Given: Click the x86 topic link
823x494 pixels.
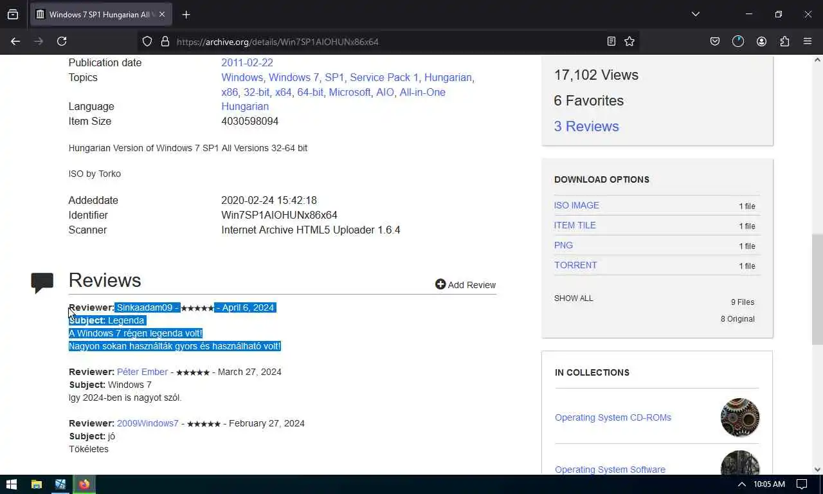Looking at the screenshot, I should [230, 92].
